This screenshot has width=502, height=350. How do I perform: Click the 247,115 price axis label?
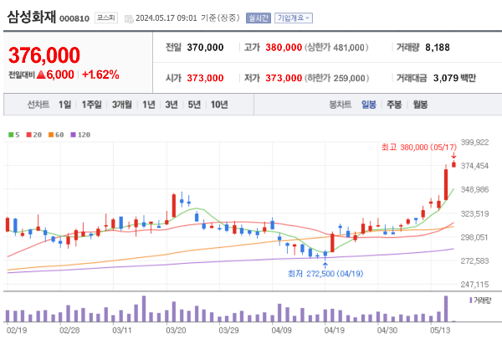pyautogui.click(x=474, y=285)
